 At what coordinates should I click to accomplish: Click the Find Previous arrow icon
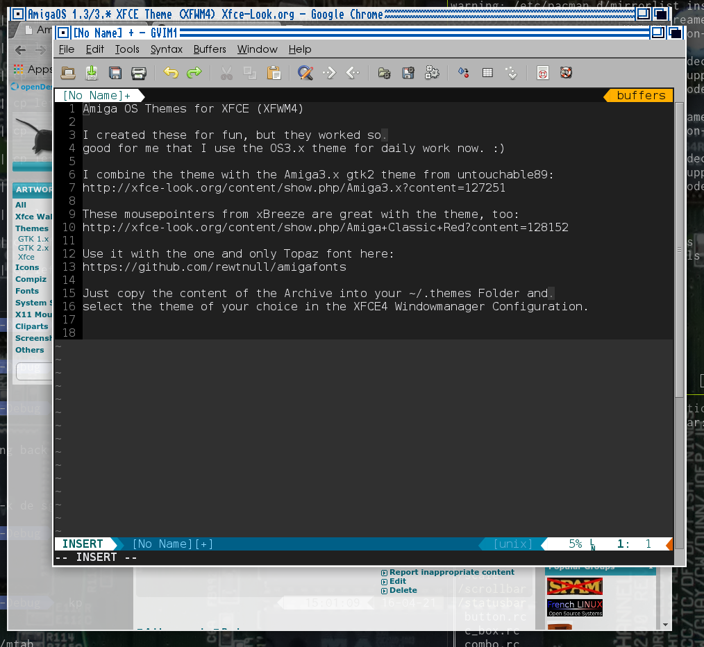tap(353, 73)
